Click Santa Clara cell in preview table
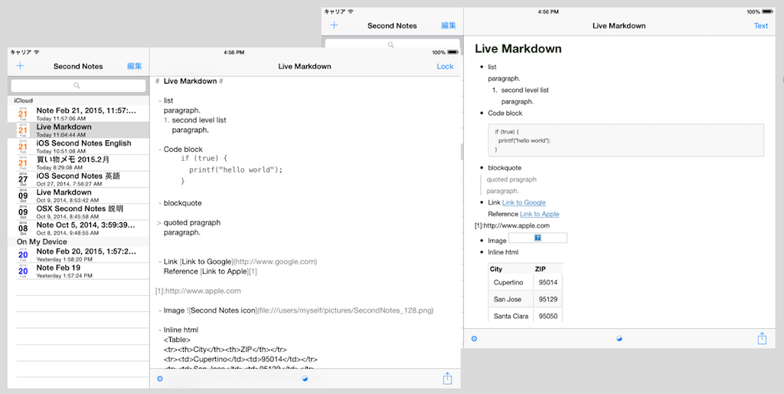The image size is (784, 394). (511, 316)
